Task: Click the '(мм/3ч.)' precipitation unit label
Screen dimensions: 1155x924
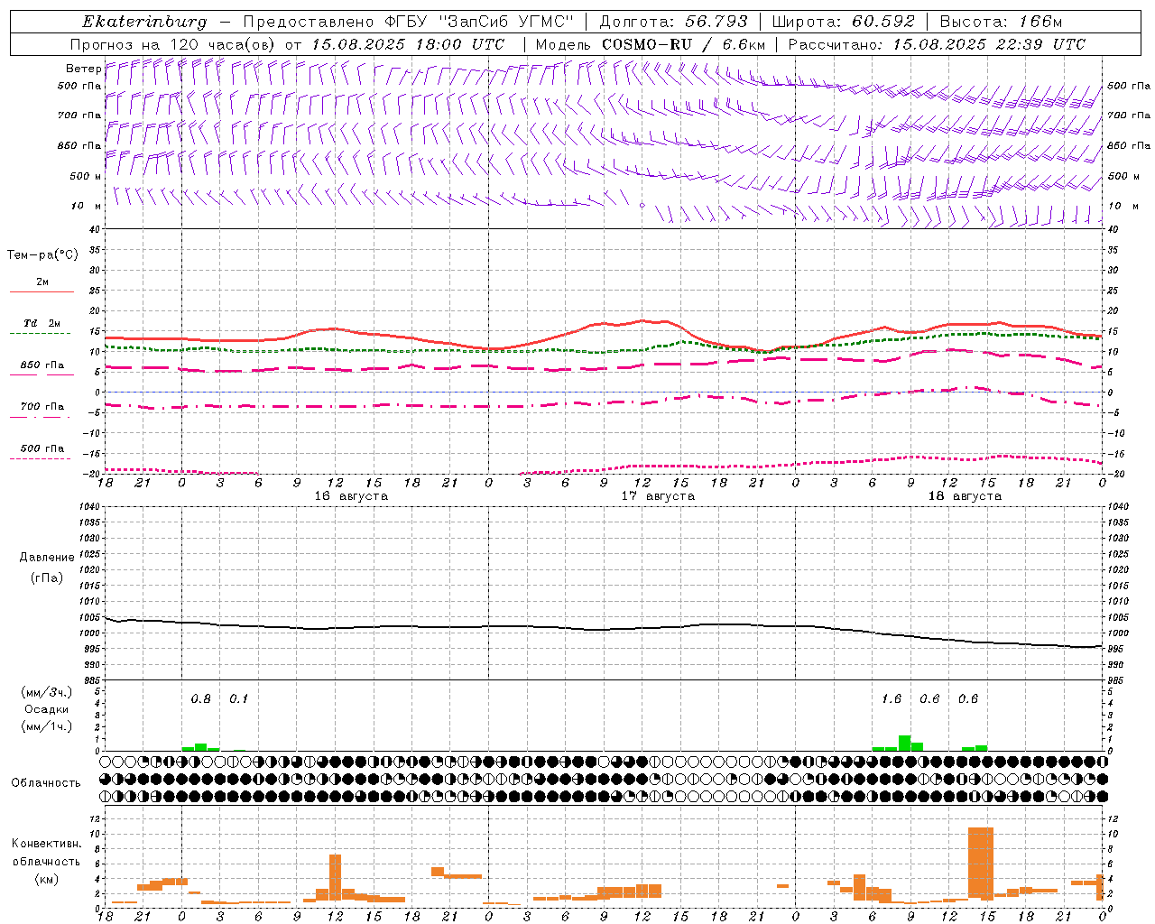Action: (47, 692)
